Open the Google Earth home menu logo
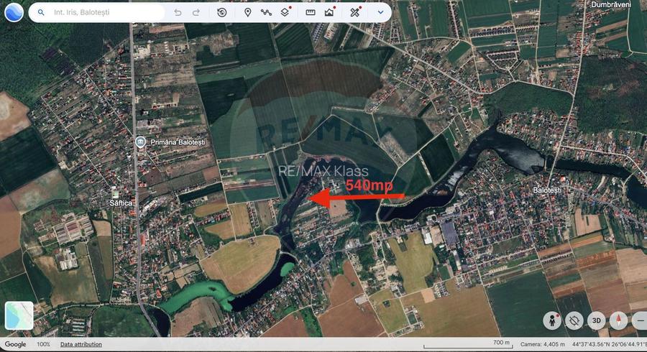 click(x=14, y=13)
